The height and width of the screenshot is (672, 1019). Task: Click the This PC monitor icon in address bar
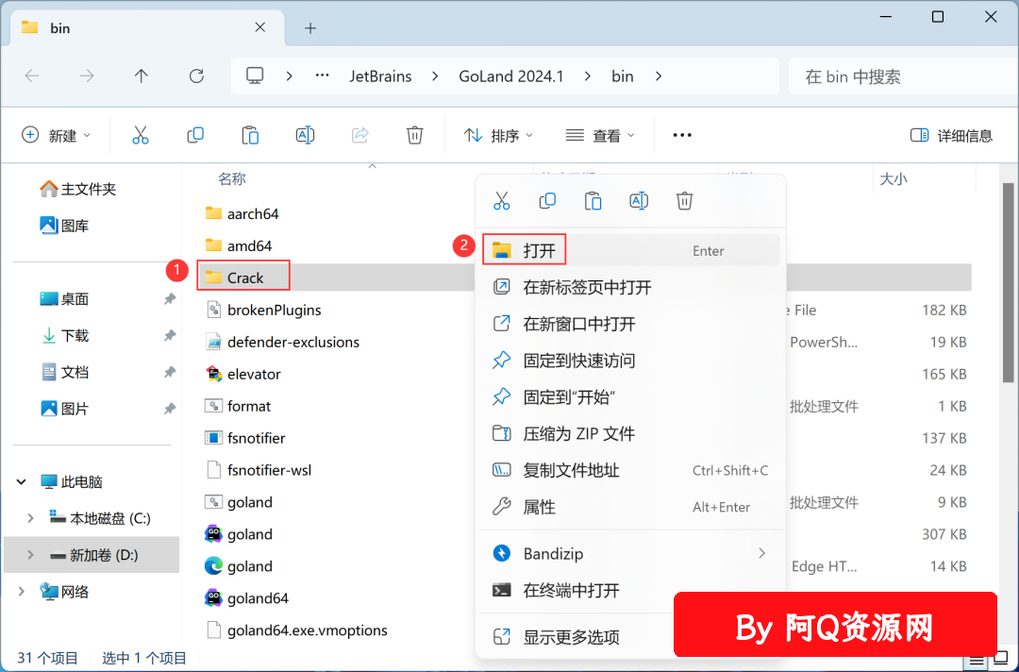[x=255, y=76]
